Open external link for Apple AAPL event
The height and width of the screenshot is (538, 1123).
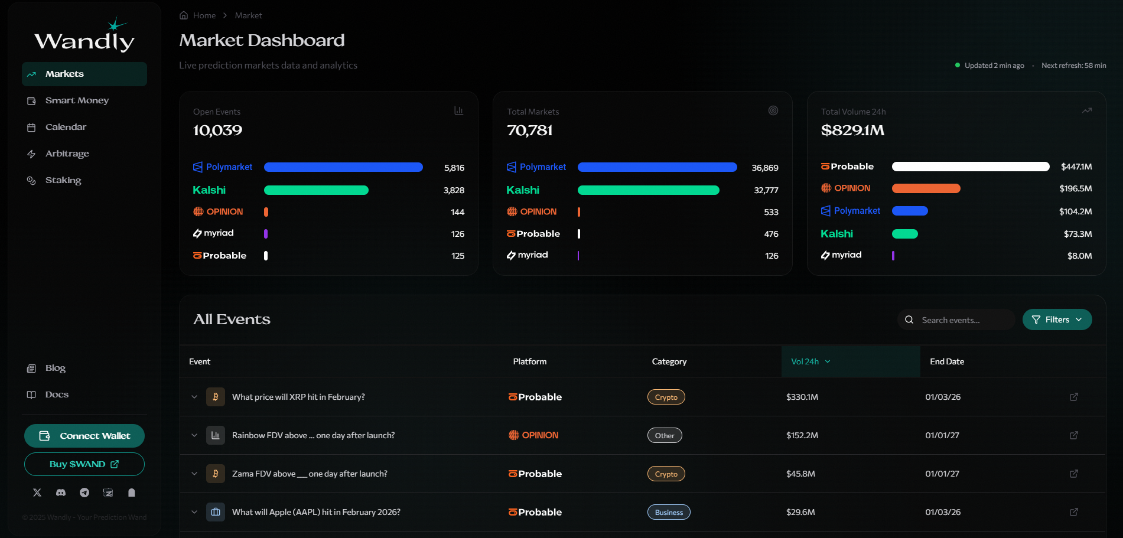[x=1073, y=512]
